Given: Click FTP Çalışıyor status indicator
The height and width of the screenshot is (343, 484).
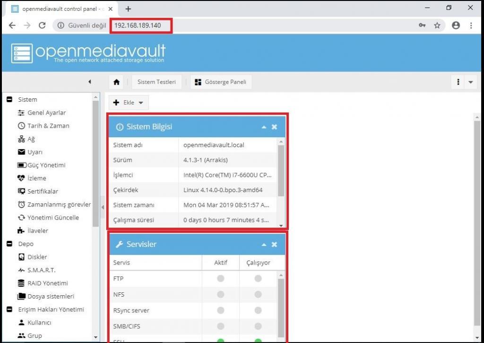Looking at the screenshot, I should coord(258,278).
